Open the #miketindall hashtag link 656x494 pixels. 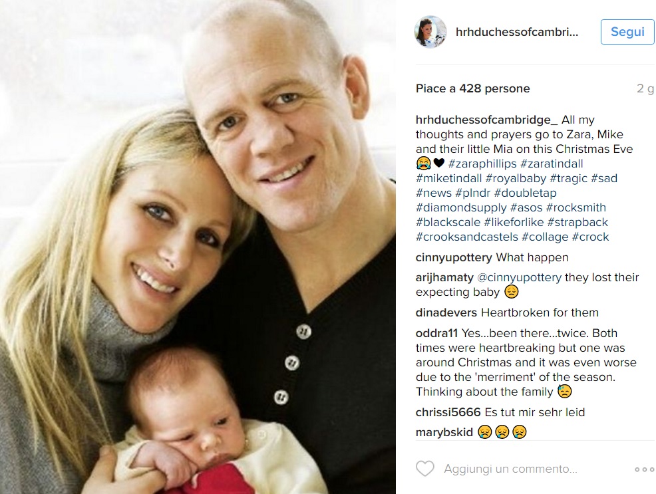pos(449,178)
